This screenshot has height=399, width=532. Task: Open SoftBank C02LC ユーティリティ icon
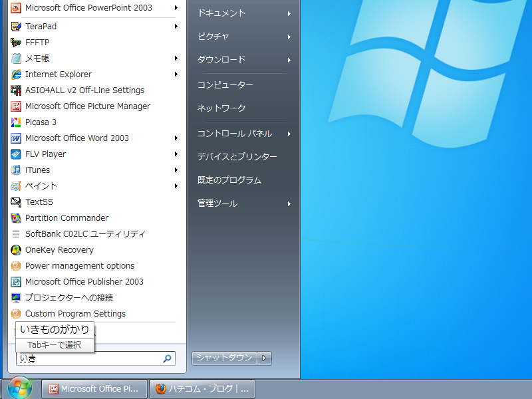click(x=15, y=233)
